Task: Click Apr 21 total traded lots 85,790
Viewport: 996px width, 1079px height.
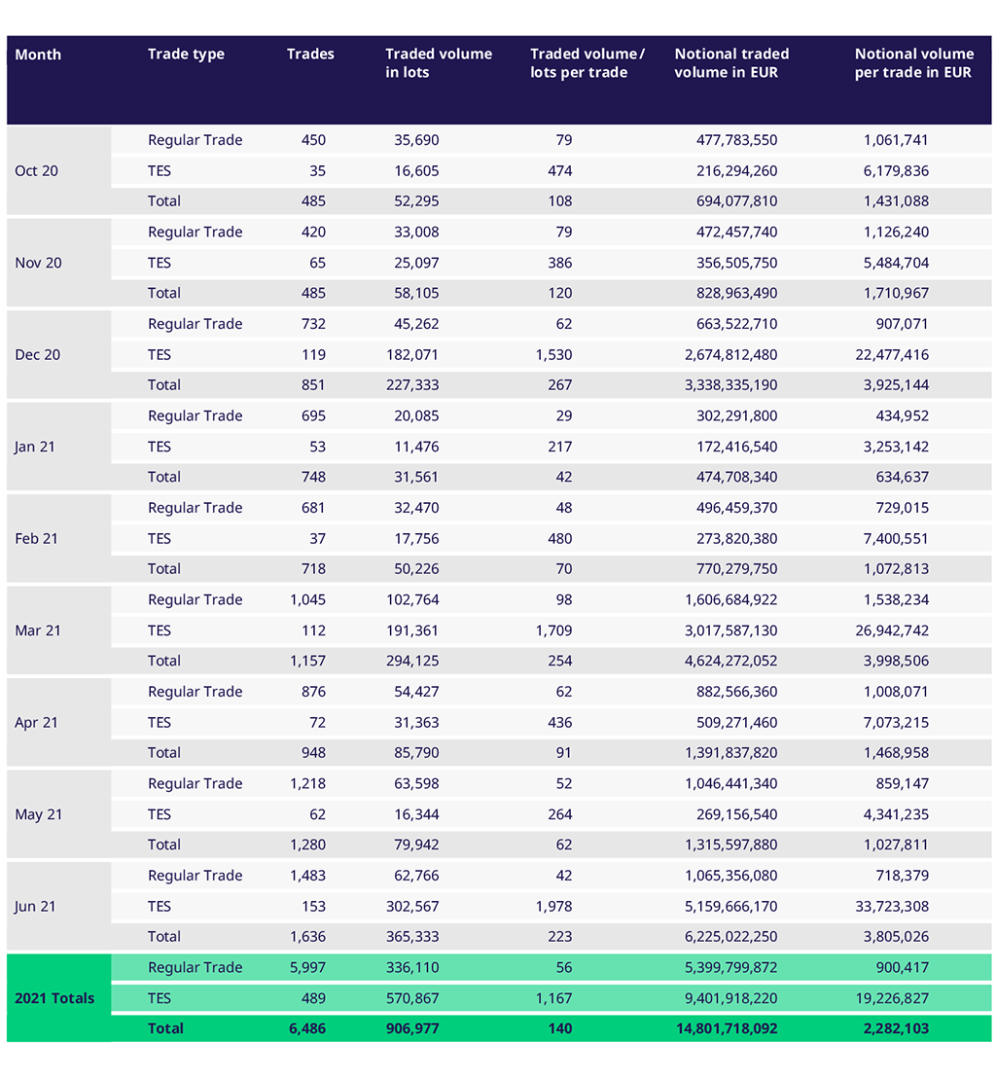Action: pos(415,753)
